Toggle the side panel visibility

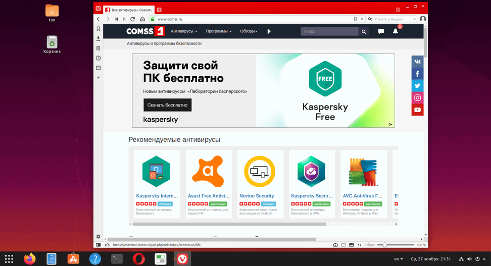tap(99, 245)
